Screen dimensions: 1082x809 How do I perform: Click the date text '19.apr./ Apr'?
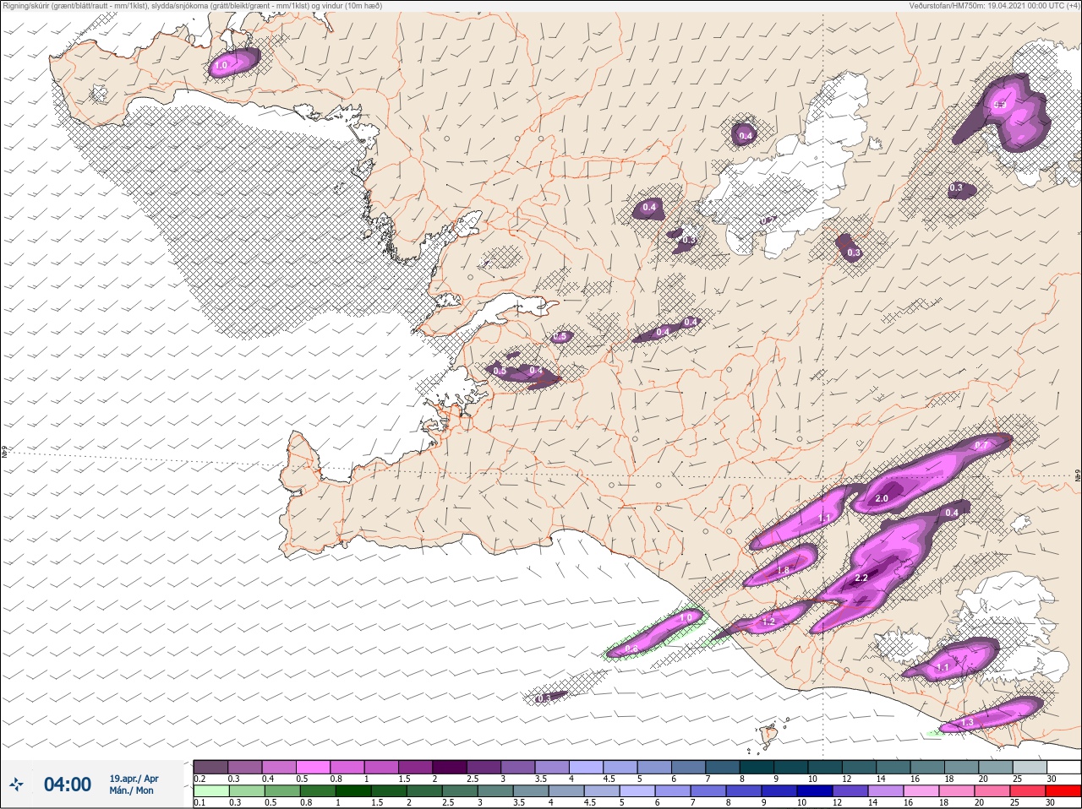click(134, 779)
